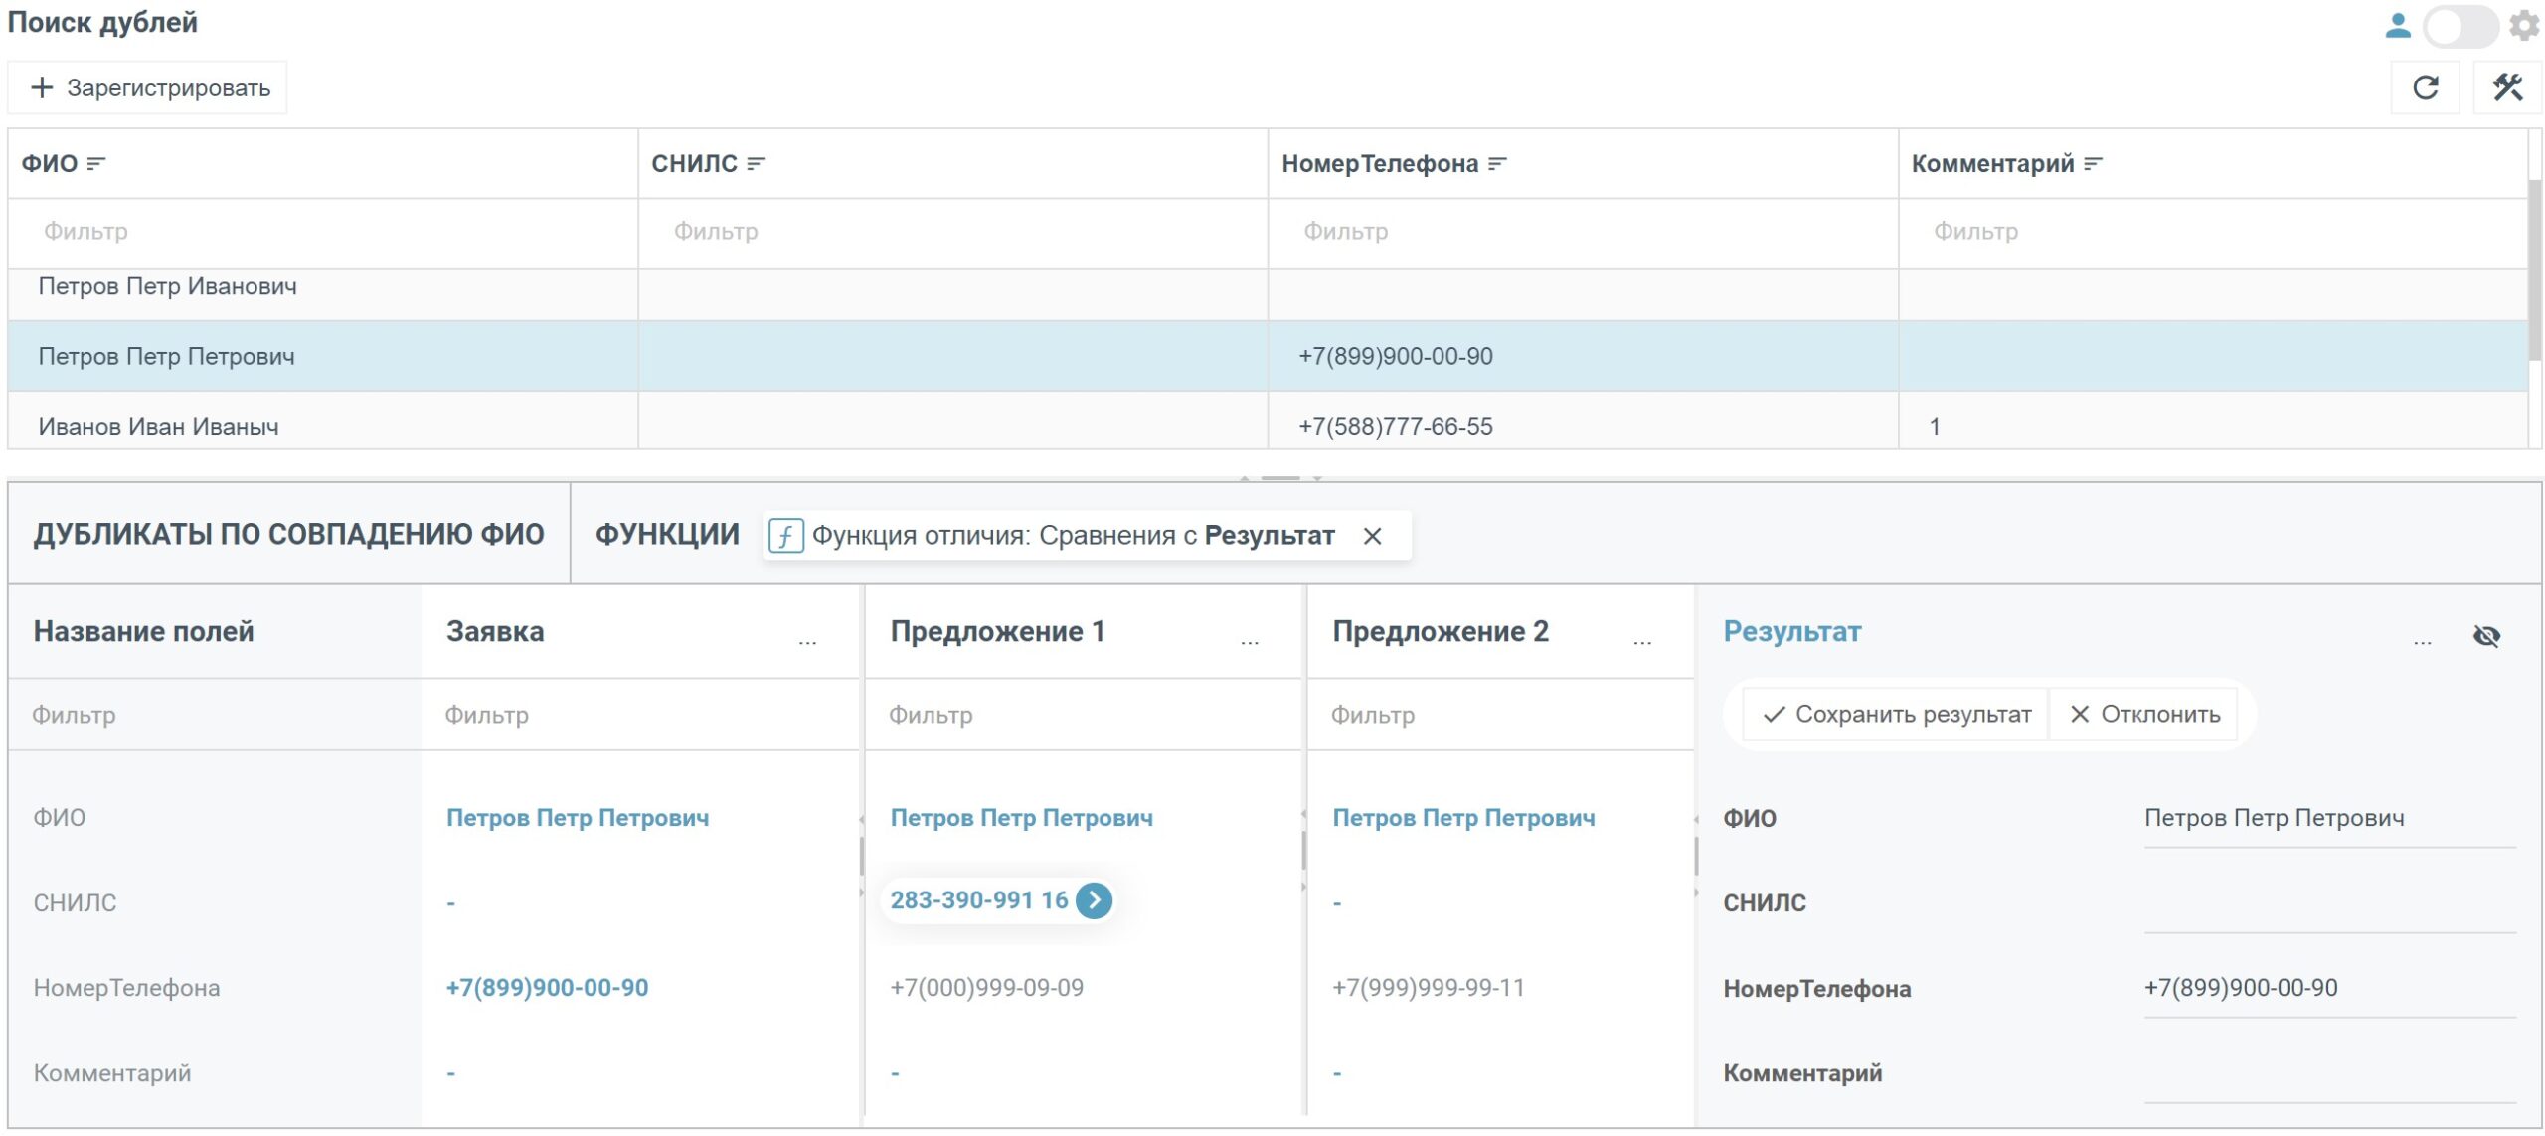The width and height of the screenshot is (2545, 1136).
Task: Switch to the ФУНКЦИИ tab
Action: (667, 535)
